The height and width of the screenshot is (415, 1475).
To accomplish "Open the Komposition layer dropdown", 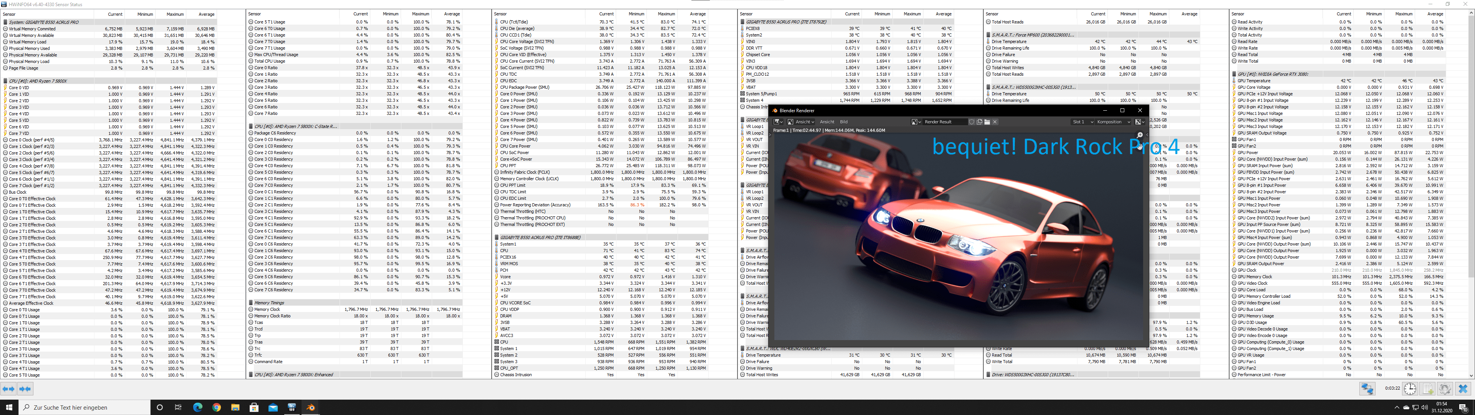I will (x=1112, y=121).
